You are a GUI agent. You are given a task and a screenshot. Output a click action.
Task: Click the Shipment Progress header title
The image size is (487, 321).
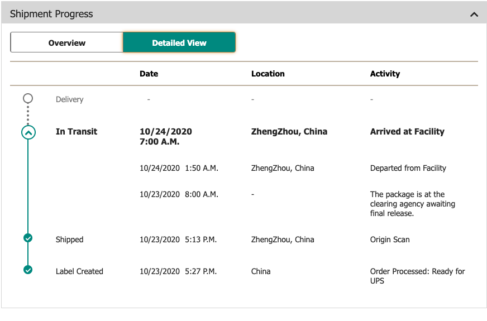pyautogui.click(x=51, y=14)
